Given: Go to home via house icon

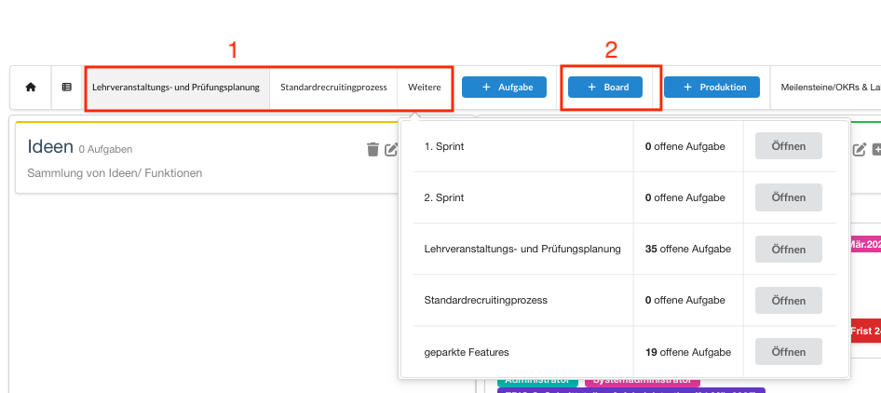Looking at the screenshot, I should pyautogui.click(x=31, y=88).
